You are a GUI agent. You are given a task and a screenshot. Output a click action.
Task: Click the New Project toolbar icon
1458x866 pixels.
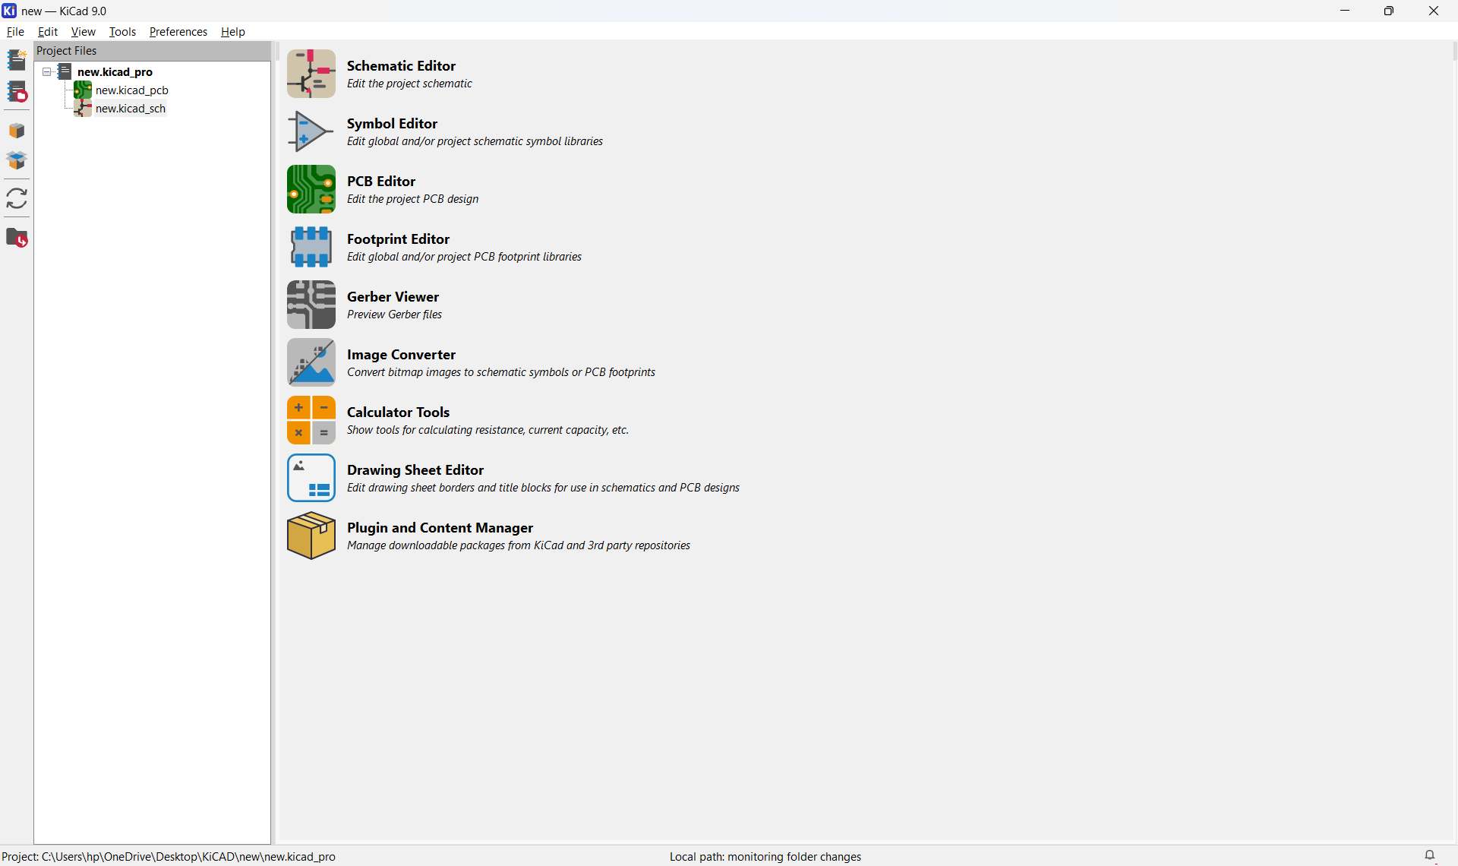17,60
